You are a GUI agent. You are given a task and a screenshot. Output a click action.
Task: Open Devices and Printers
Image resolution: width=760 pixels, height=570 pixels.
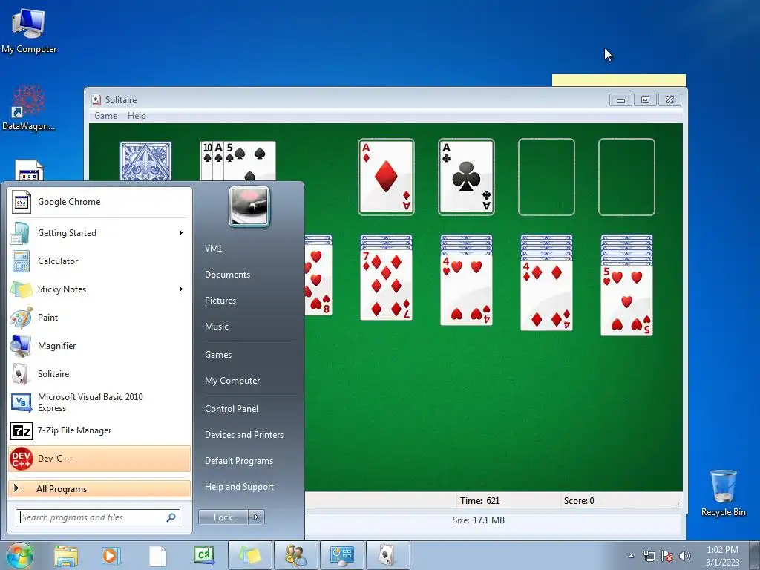(x=243, y=435)
